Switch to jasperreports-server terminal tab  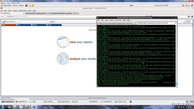tap(115, 23)
